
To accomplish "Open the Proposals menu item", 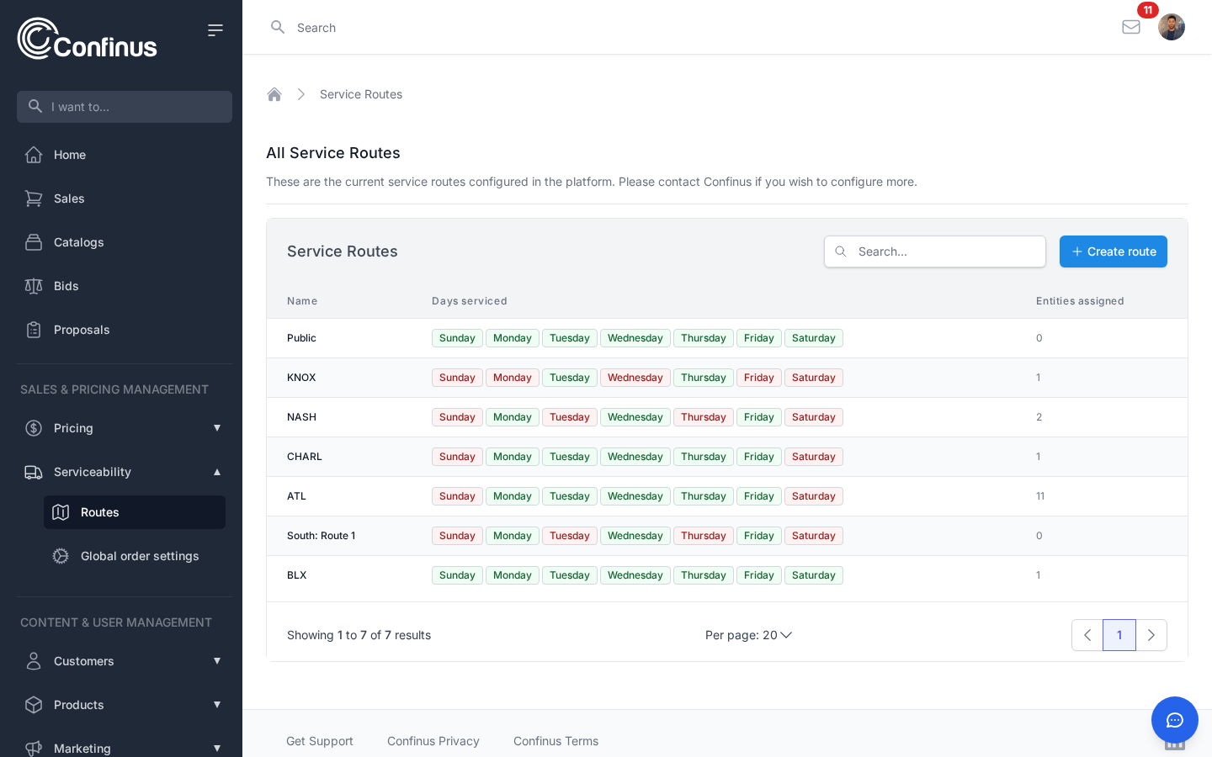I will pyautogui.click(x=82, y=330).
